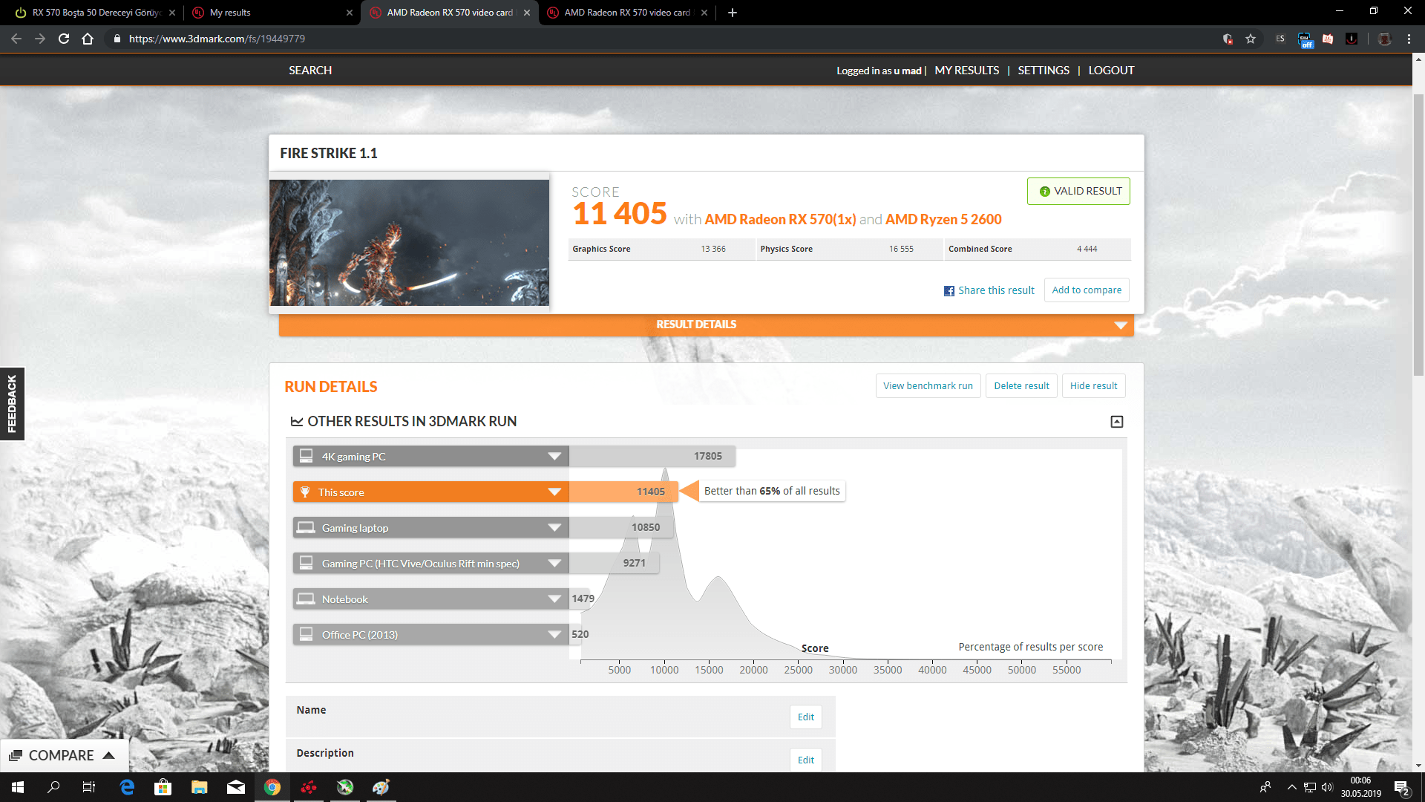Click the Facebook icon next to Share this result
The image size is (1425, 802).
[949, 291]
